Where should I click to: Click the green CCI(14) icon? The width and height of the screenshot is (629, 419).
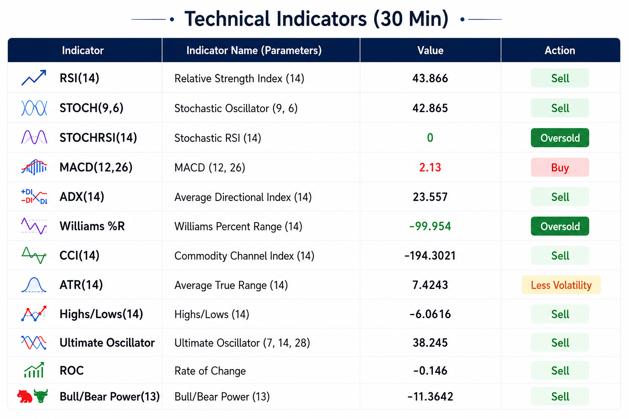pyautogui.click(x=34, y=255)
